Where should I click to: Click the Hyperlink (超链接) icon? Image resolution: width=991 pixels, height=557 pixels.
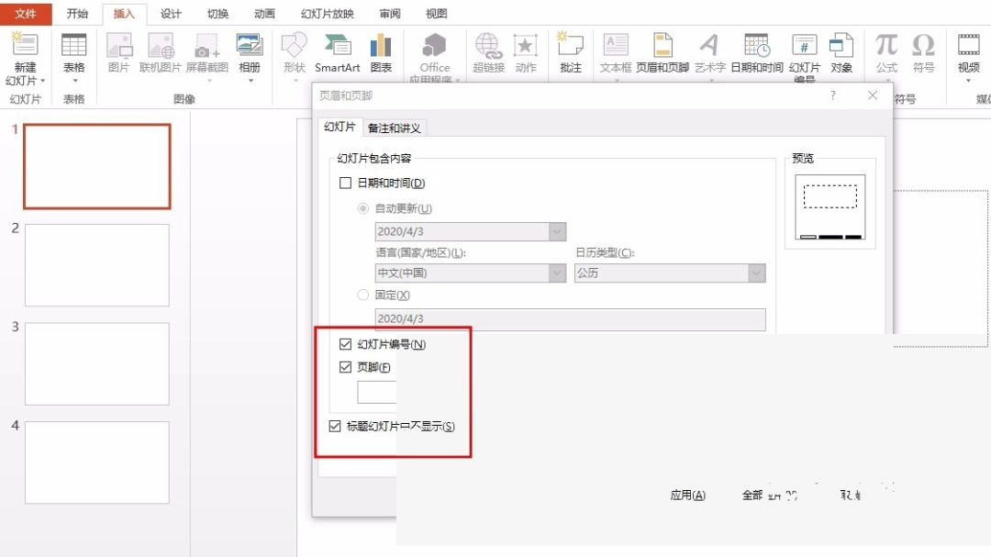488,46
